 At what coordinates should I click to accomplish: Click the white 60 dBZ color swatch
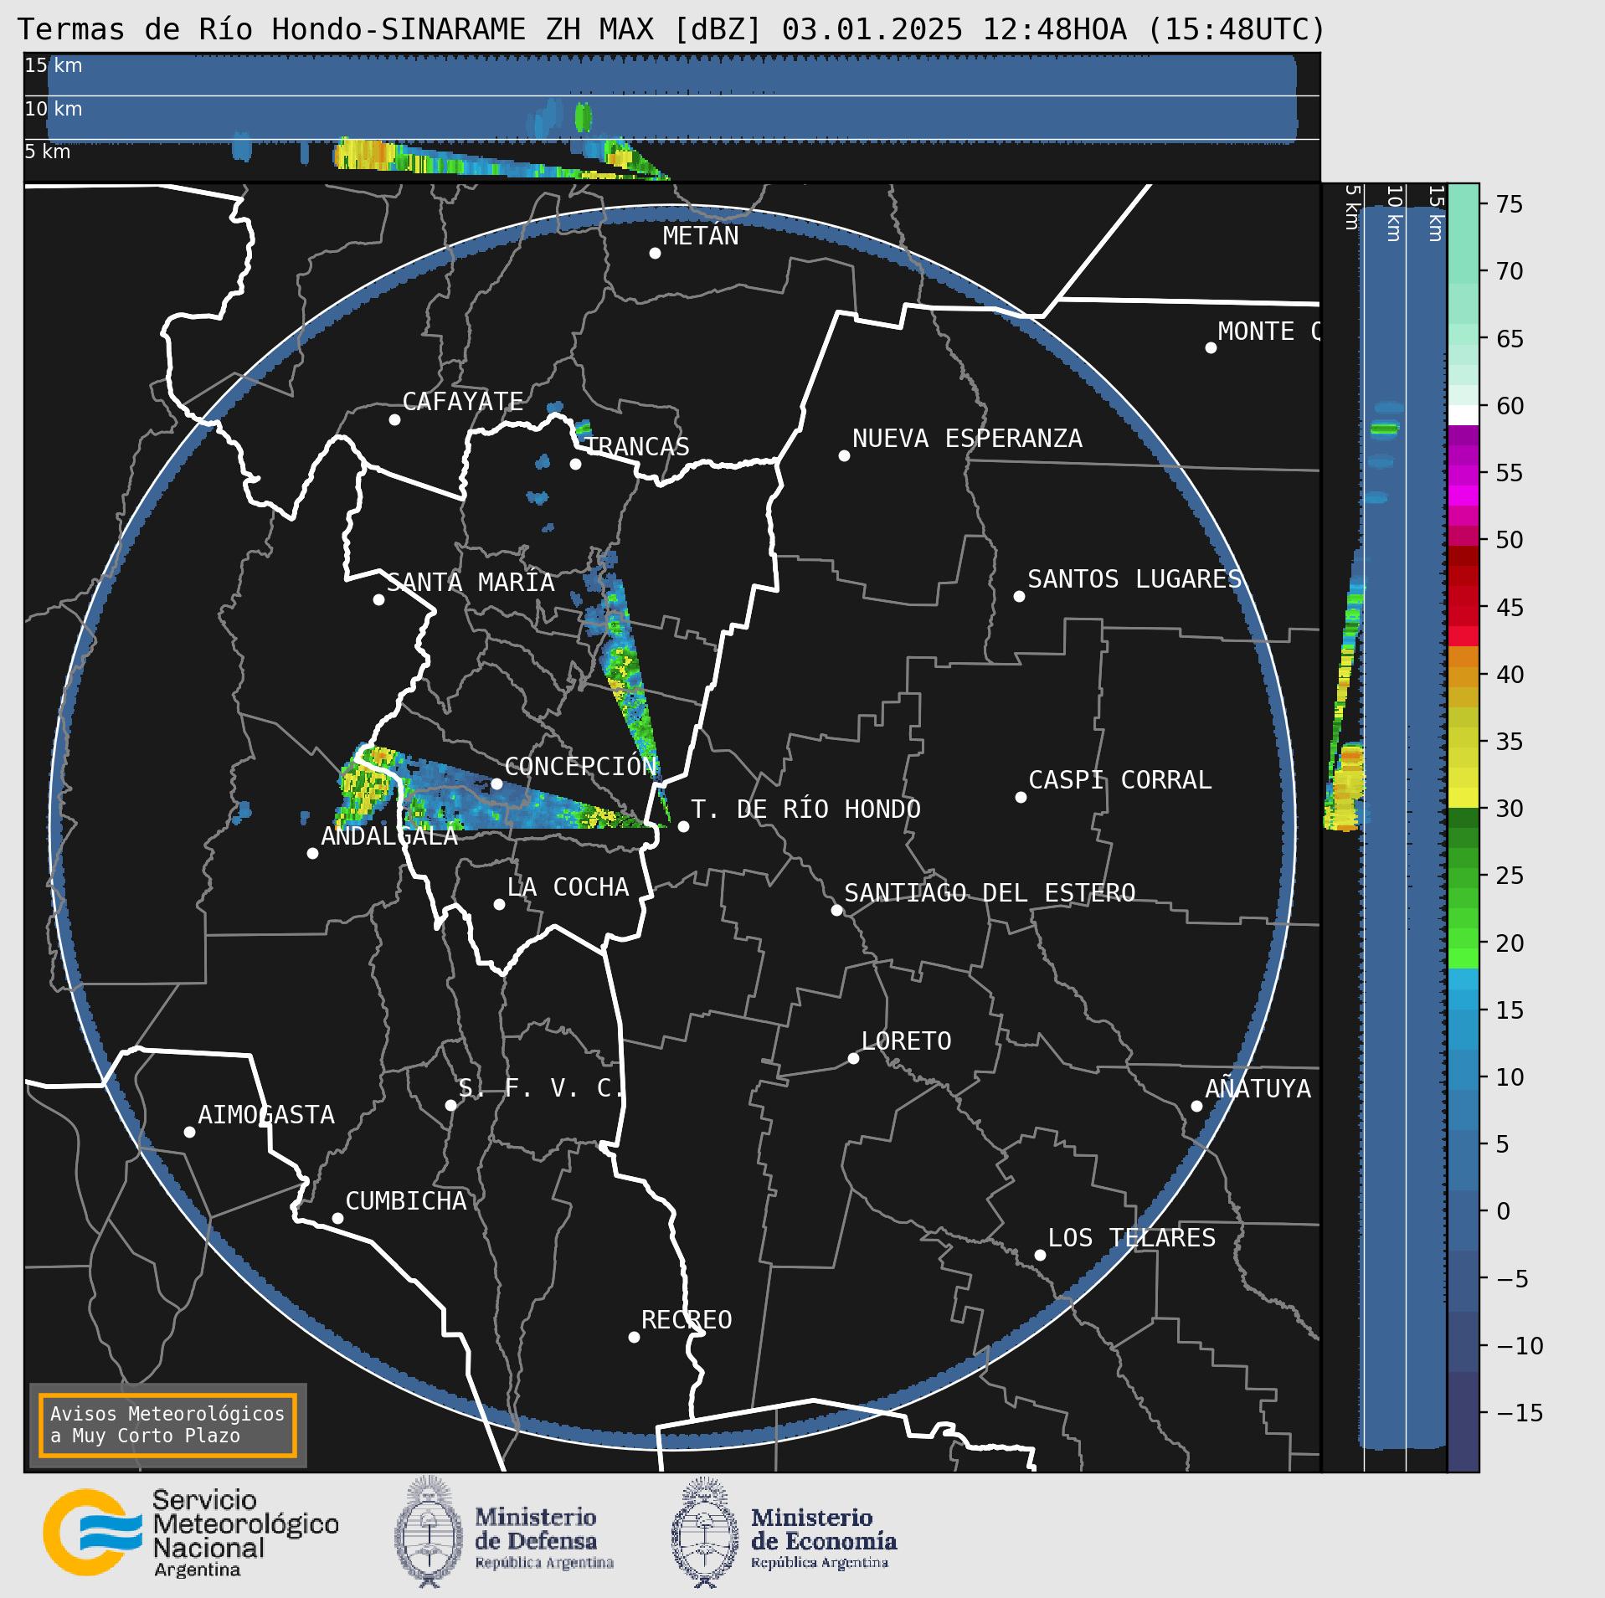[1463, 415]
